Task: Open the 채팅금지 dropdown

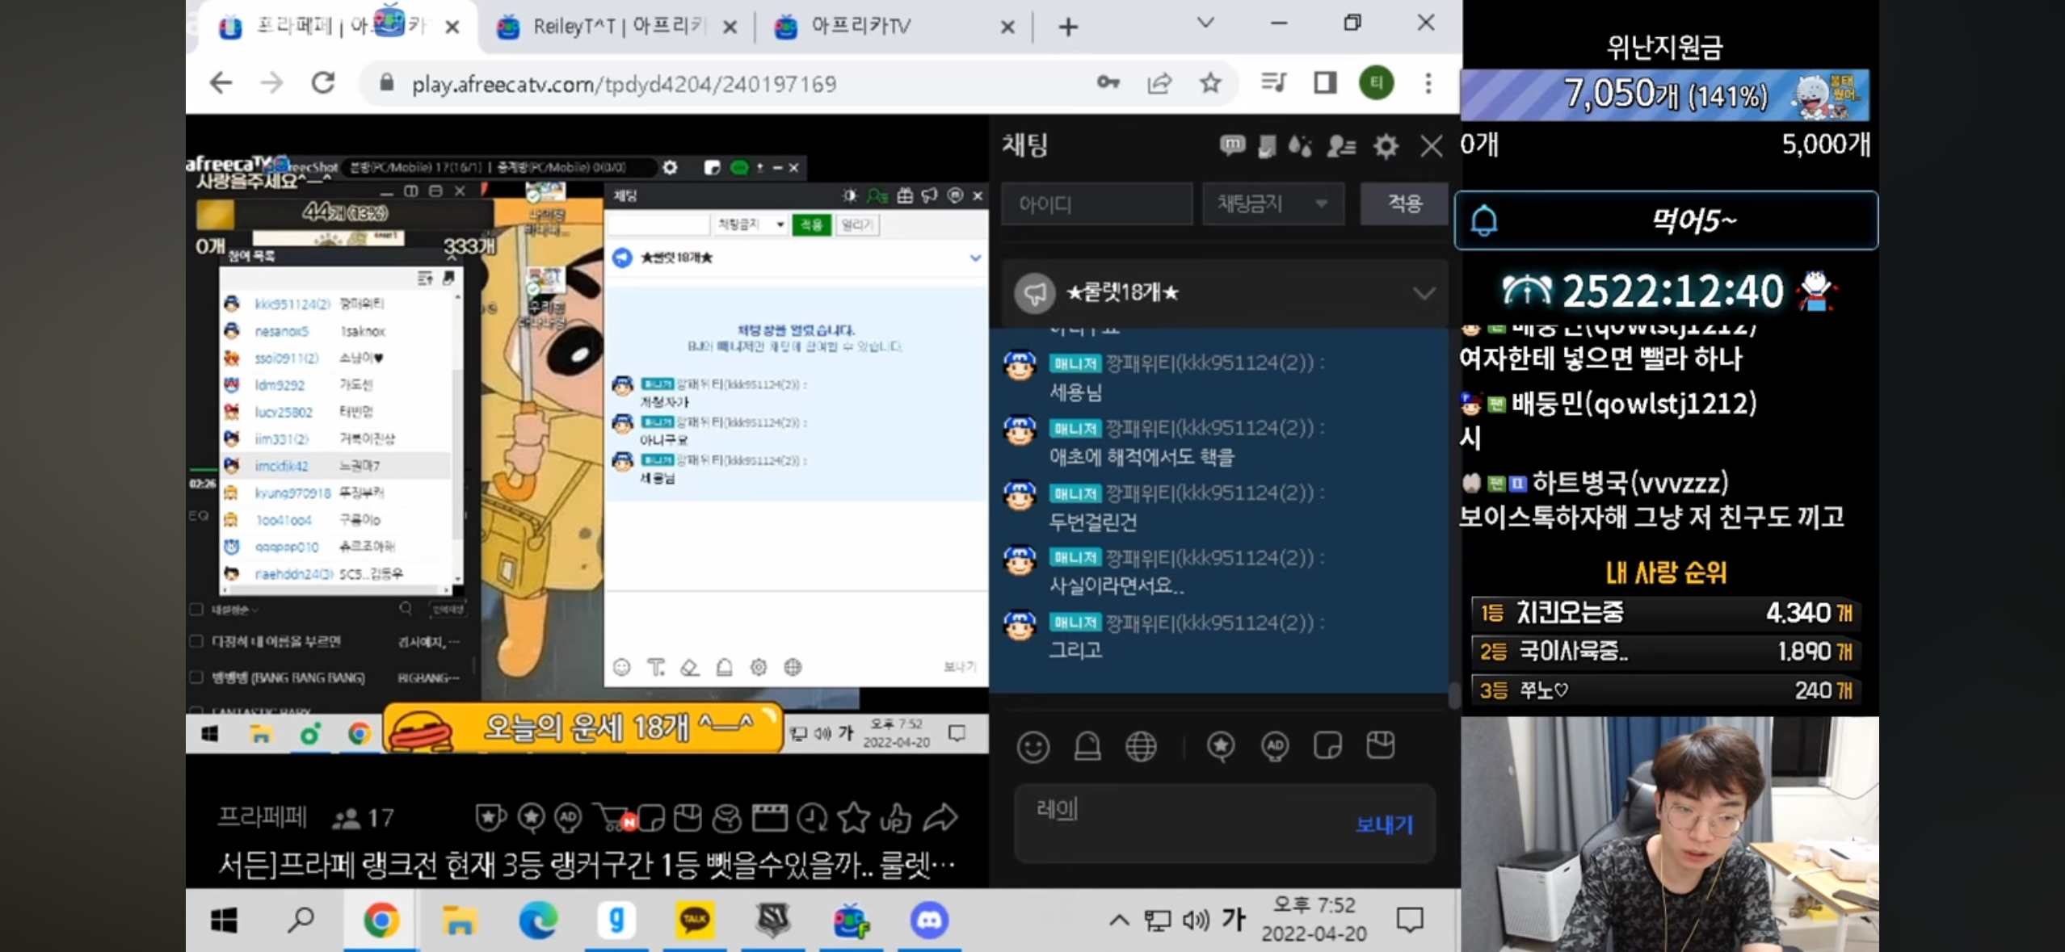Action: 1272,203
